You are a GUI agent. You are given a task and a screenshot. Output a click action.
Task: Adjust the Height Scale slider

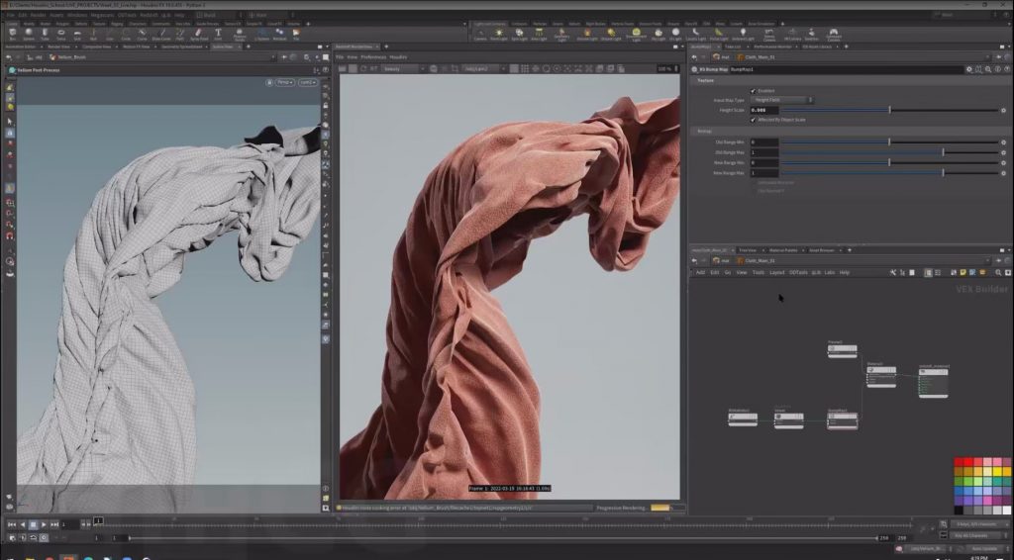(890, 111)
